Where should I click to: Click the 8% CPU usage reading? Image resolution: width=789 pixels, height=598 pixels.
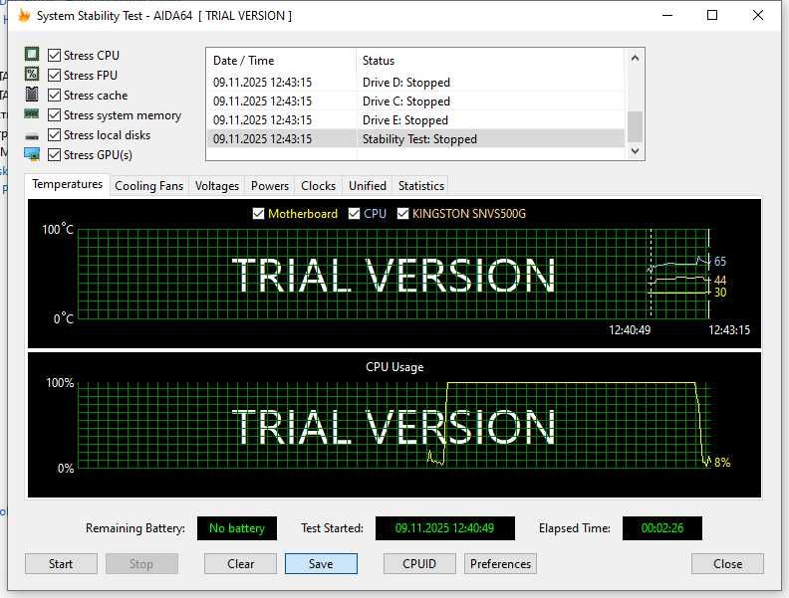point(722,463)
